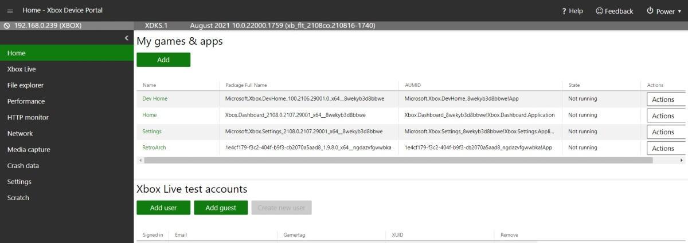Click the horizontal scrollbar thumb of apps table
688x243 pixels.
[x=398, y=160]
